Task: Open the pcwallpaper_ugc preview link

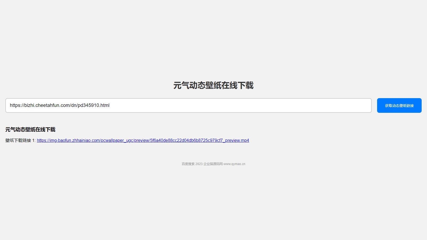Action: 117,141
